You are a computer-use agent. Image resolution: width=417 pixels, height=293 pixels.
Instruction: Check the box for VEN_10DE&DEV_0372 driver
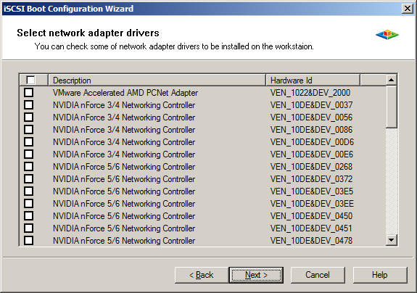[x=29, y=178]
